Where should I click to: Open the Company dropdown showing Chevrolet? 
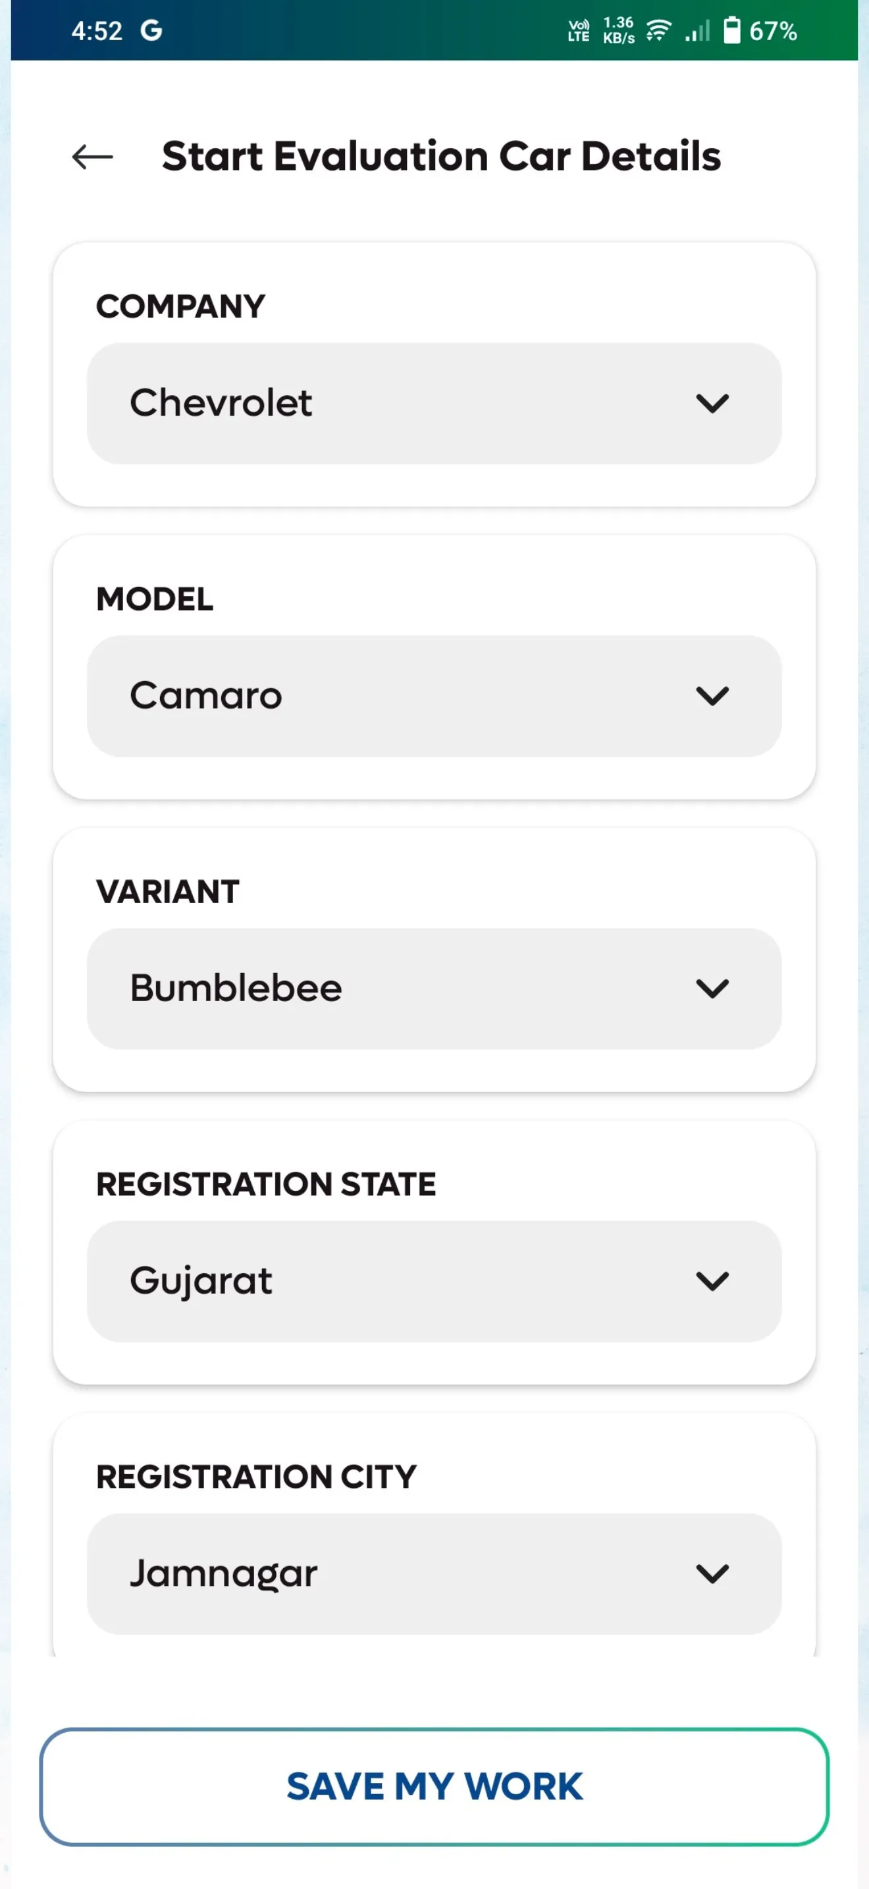[434, 403]
